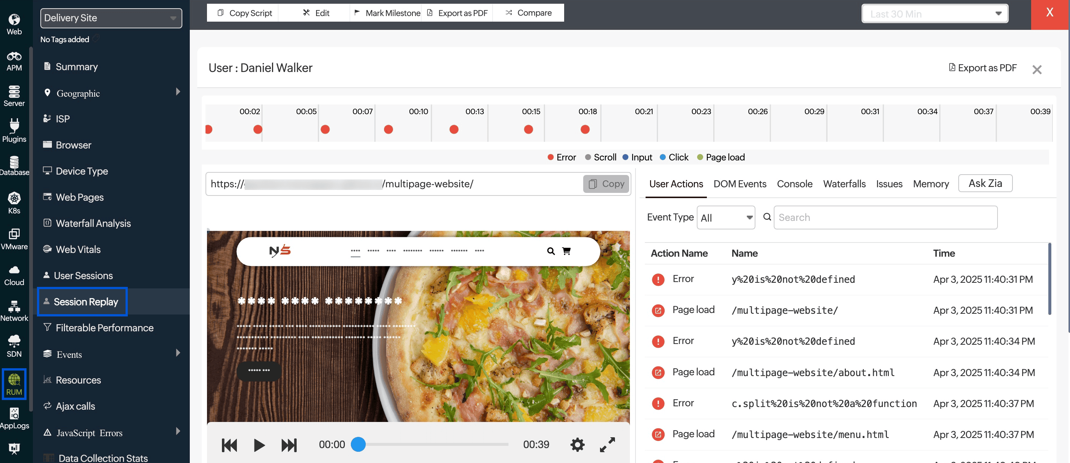Open the Last 30 Min time dropdown
Viewport: 1070px width, 463px height.
click(935, 14)
